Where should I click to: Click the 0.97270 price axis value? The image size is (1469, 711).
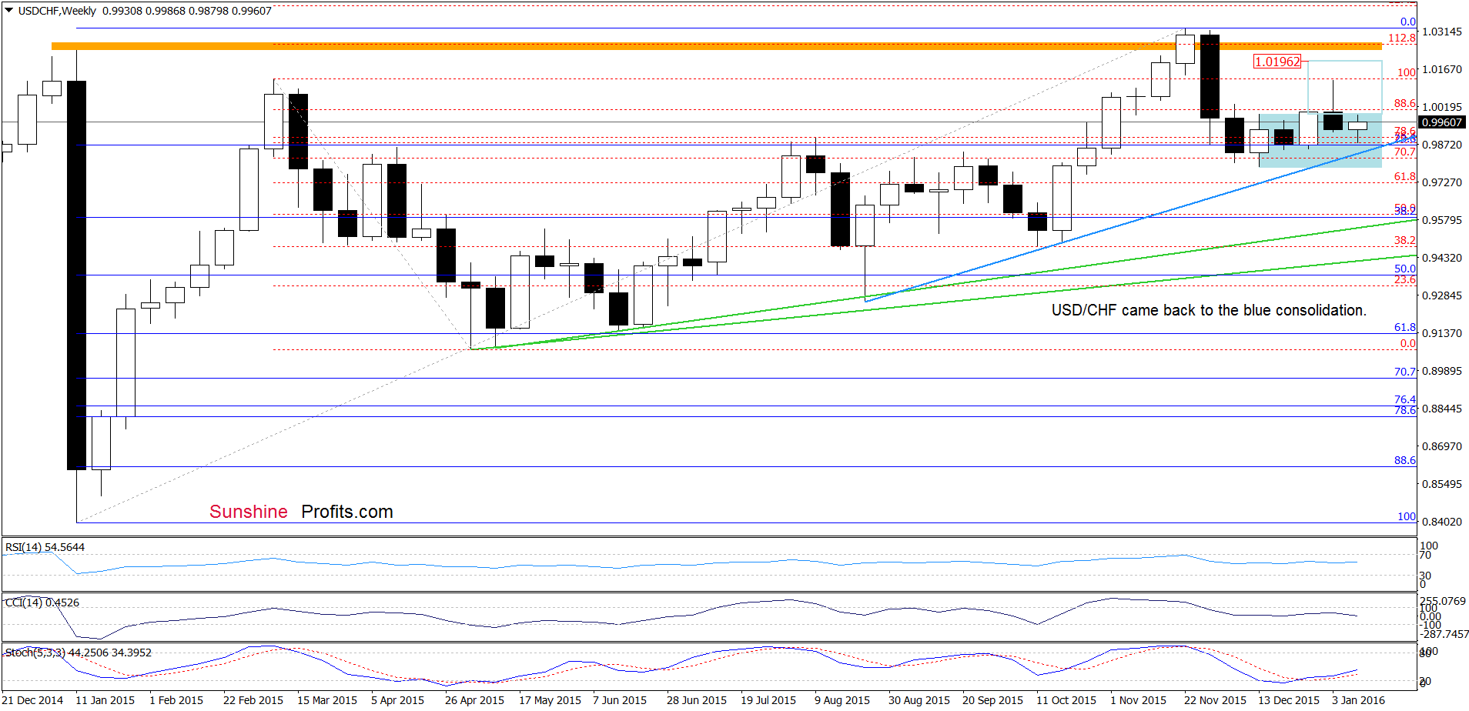click(x=1442, y=182)
